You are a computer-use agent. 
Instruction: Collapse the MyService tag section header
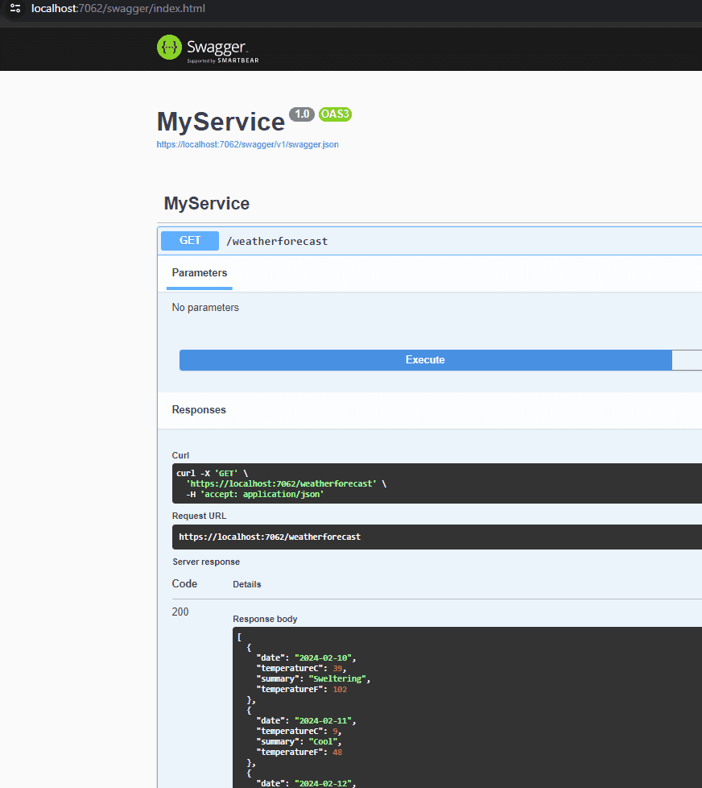tap(207, 204)
